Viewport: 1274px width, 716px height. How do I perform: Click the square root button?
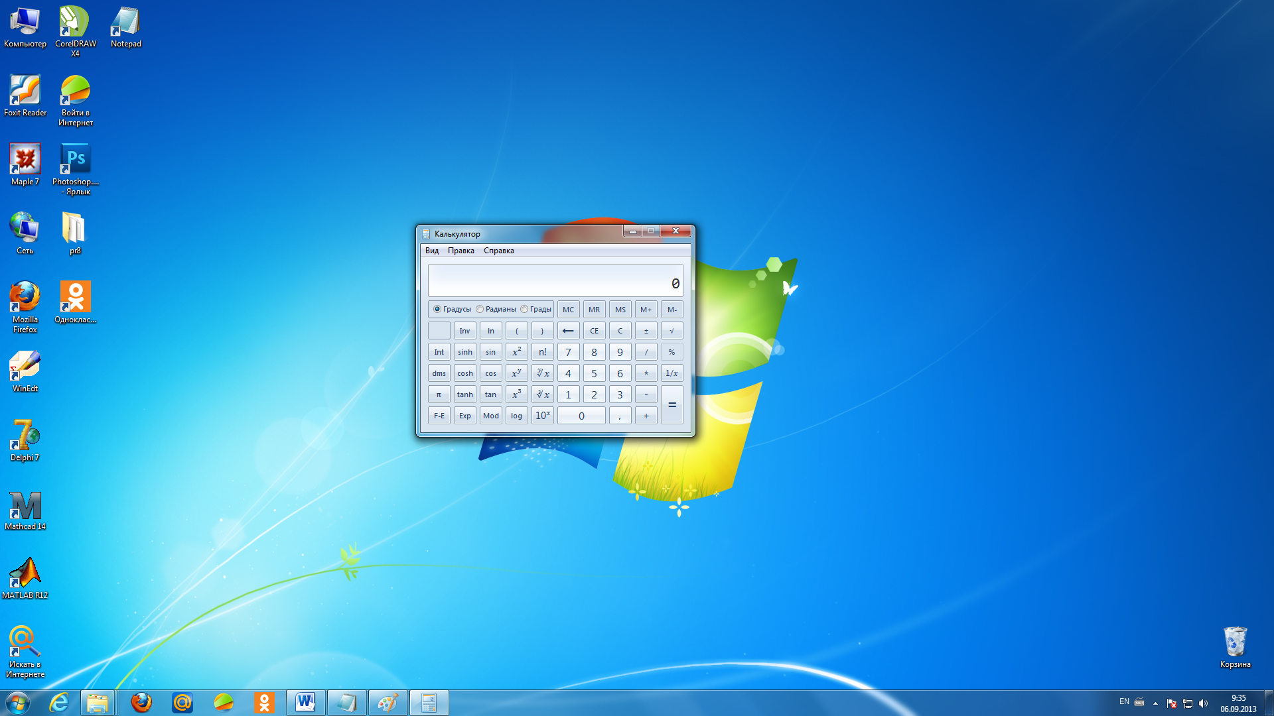point(672,331)
